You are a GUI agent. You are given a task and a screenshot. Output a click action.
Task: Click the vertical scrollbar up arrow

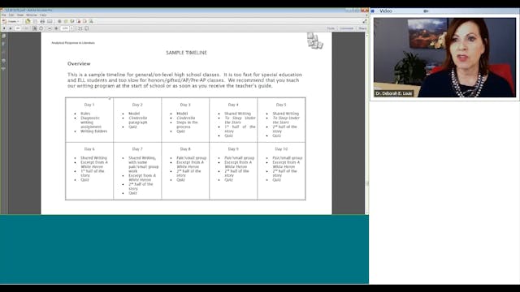point(366,35)
